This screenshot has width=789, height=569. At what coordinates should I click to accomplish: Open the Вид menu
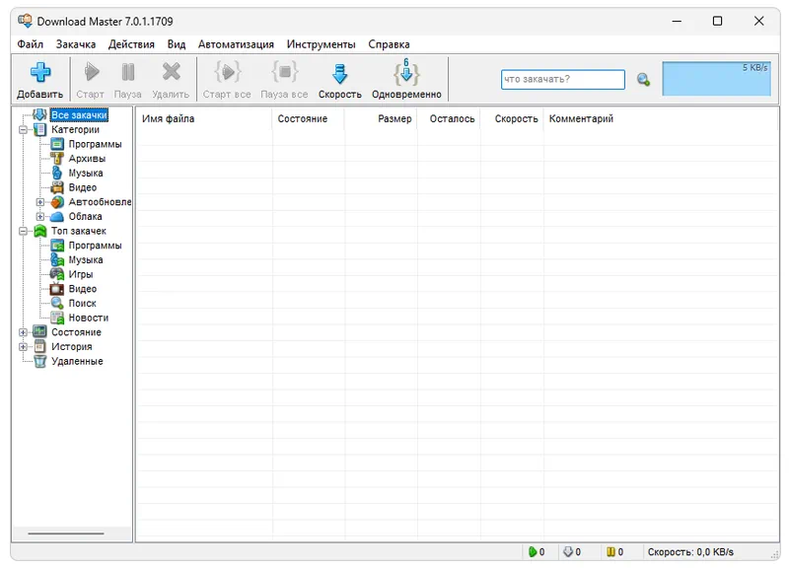pos(177,44)
